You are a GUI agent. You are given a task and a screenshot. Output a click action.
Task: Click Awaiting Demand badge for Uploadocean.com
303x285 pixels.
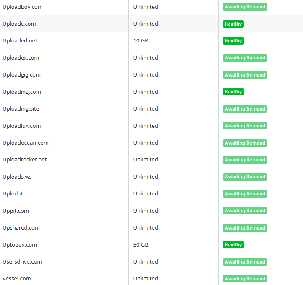coord(245,143)
